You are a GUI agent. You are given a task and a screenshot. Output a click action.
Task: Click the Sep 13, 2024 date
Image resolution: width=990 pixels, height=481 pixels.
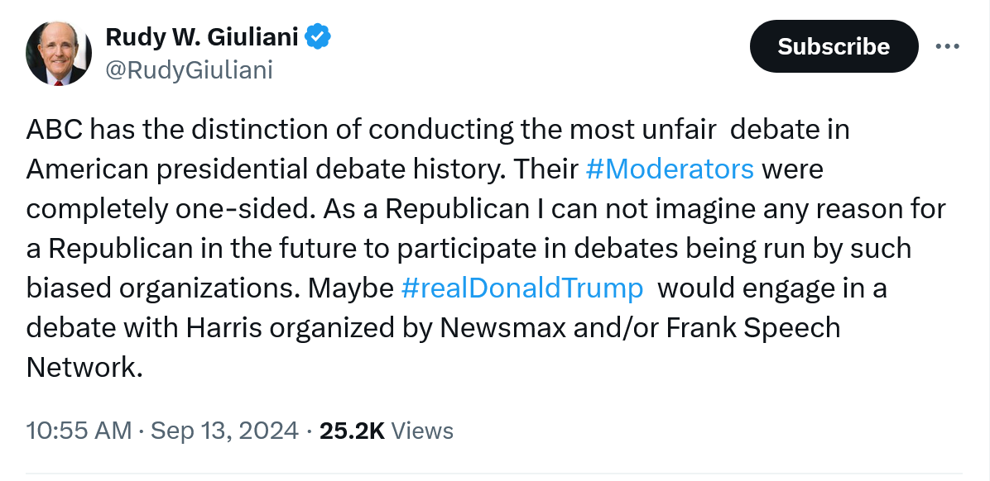tap(224, 431)
